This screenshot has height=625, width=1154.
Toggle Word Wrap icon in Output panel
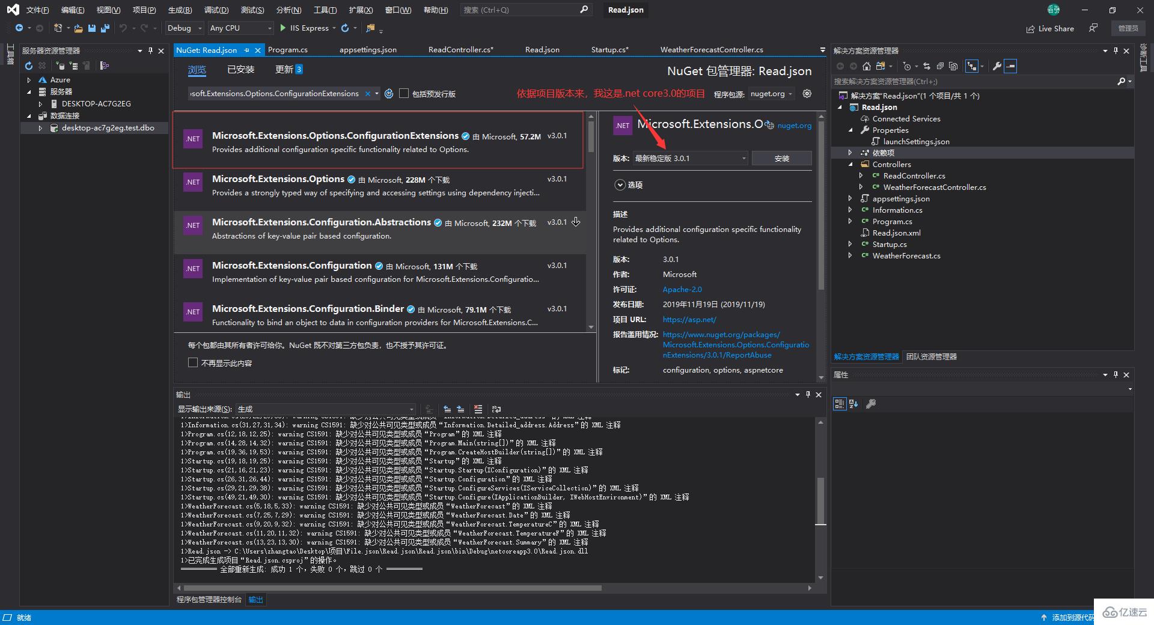[496, 409]
